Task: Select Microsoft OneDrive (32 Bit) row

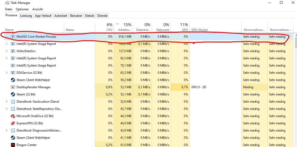Action: pyautogui.click(x=149, y=116)
